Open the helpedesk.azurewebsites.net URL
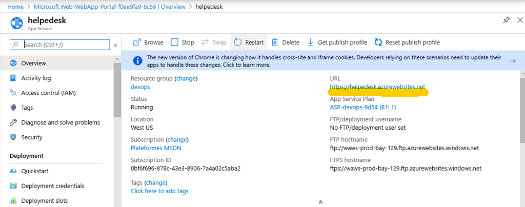The height and width of the screenshot is (207, 525). (x=377, y=87)
